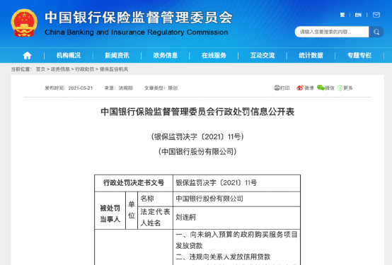Viewport: 392px width, 265px height.
Task: Click article type 原创
Action: coord(173,88)
